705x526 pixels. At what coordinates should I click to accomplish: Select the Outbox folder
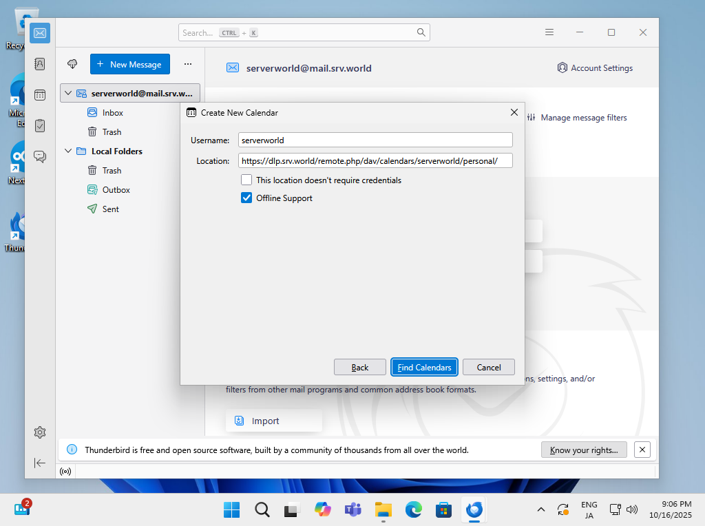(116, 189)
